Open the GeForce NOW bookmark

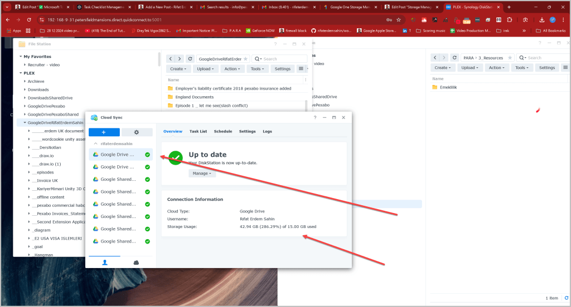tap(260, 31)
